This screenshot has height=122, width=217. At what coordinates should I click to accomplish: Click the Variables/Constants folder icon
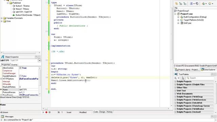(5, 18)
